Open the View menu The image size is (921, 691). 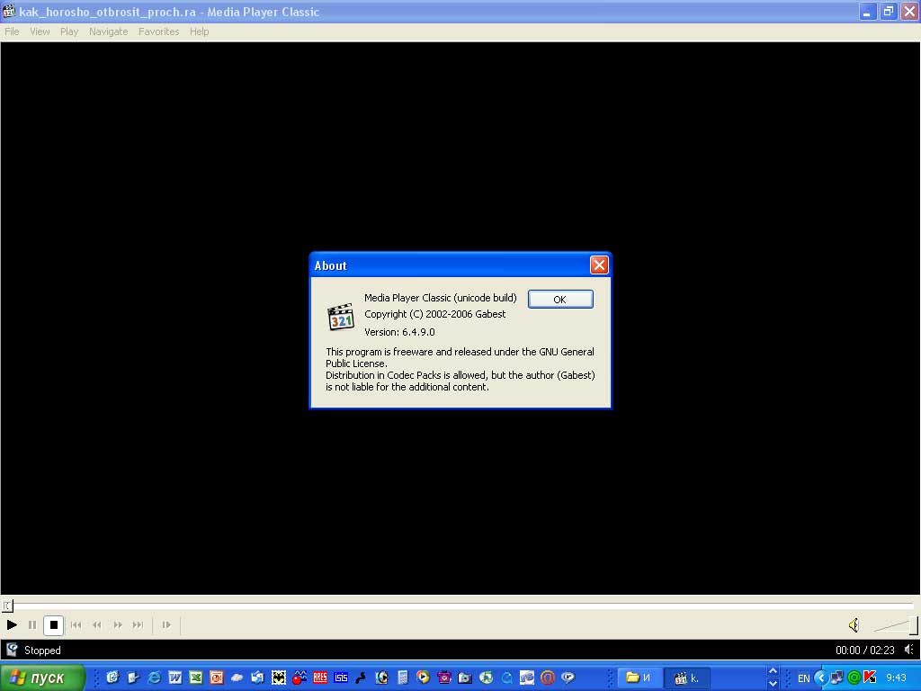pos(40,31)
